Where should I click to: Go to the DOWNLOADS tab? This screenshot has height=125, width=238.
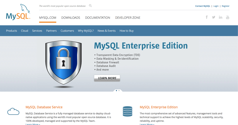click(71, 18)
